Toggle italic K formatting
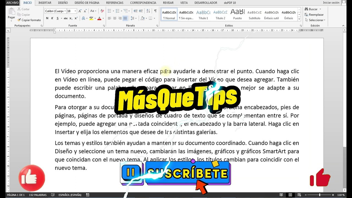This screenshot has height=198, width=352. pos(52,18)
